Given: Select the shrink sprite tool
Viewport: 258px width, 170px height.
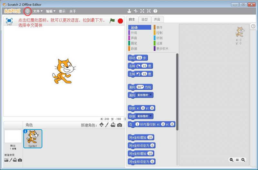Looking at the screenshot, I should (149, 11).
